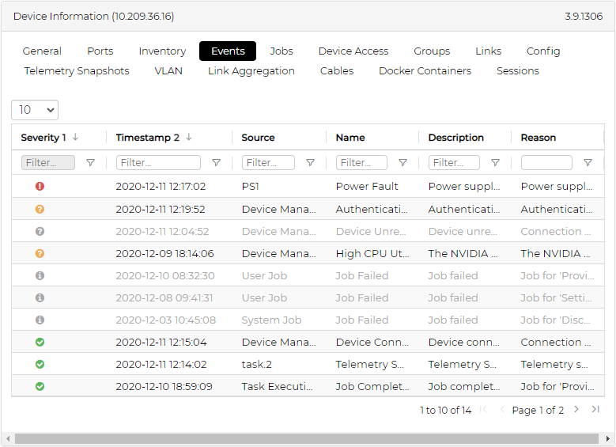Select the Telemetry Snapshots tab
This screenshot has width=616, height=447.
[77, 71]
